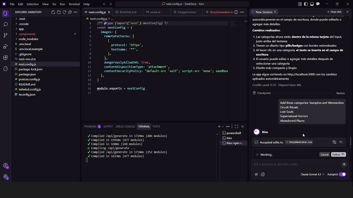Toggle primary sidebar layout icon

pyautogui.click(x=306, y=4)
